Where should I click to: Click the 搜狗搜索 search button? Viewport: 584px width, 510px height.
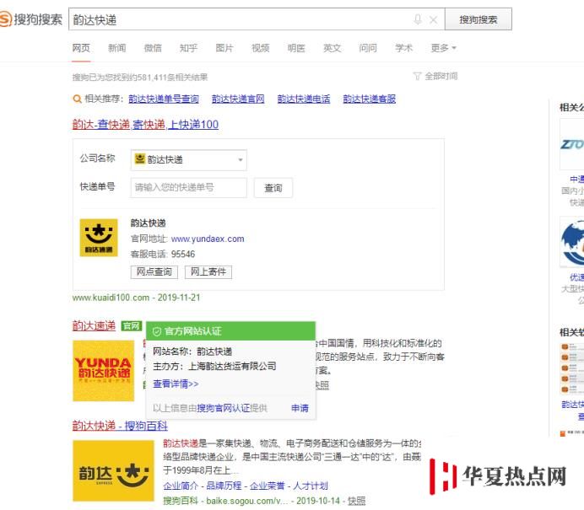[x=479, y=19]
